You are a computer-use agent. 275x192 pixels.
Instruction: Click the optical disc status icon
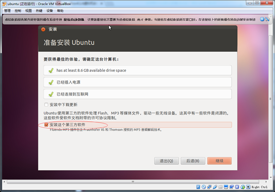coord(204,187)
